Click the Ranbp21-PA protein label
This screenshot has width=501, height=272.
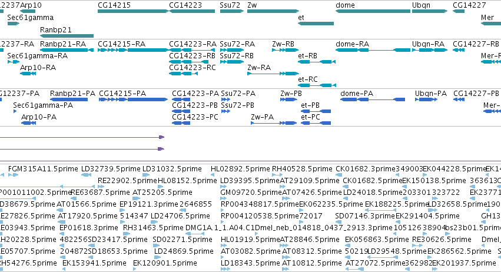pos(72,94)
